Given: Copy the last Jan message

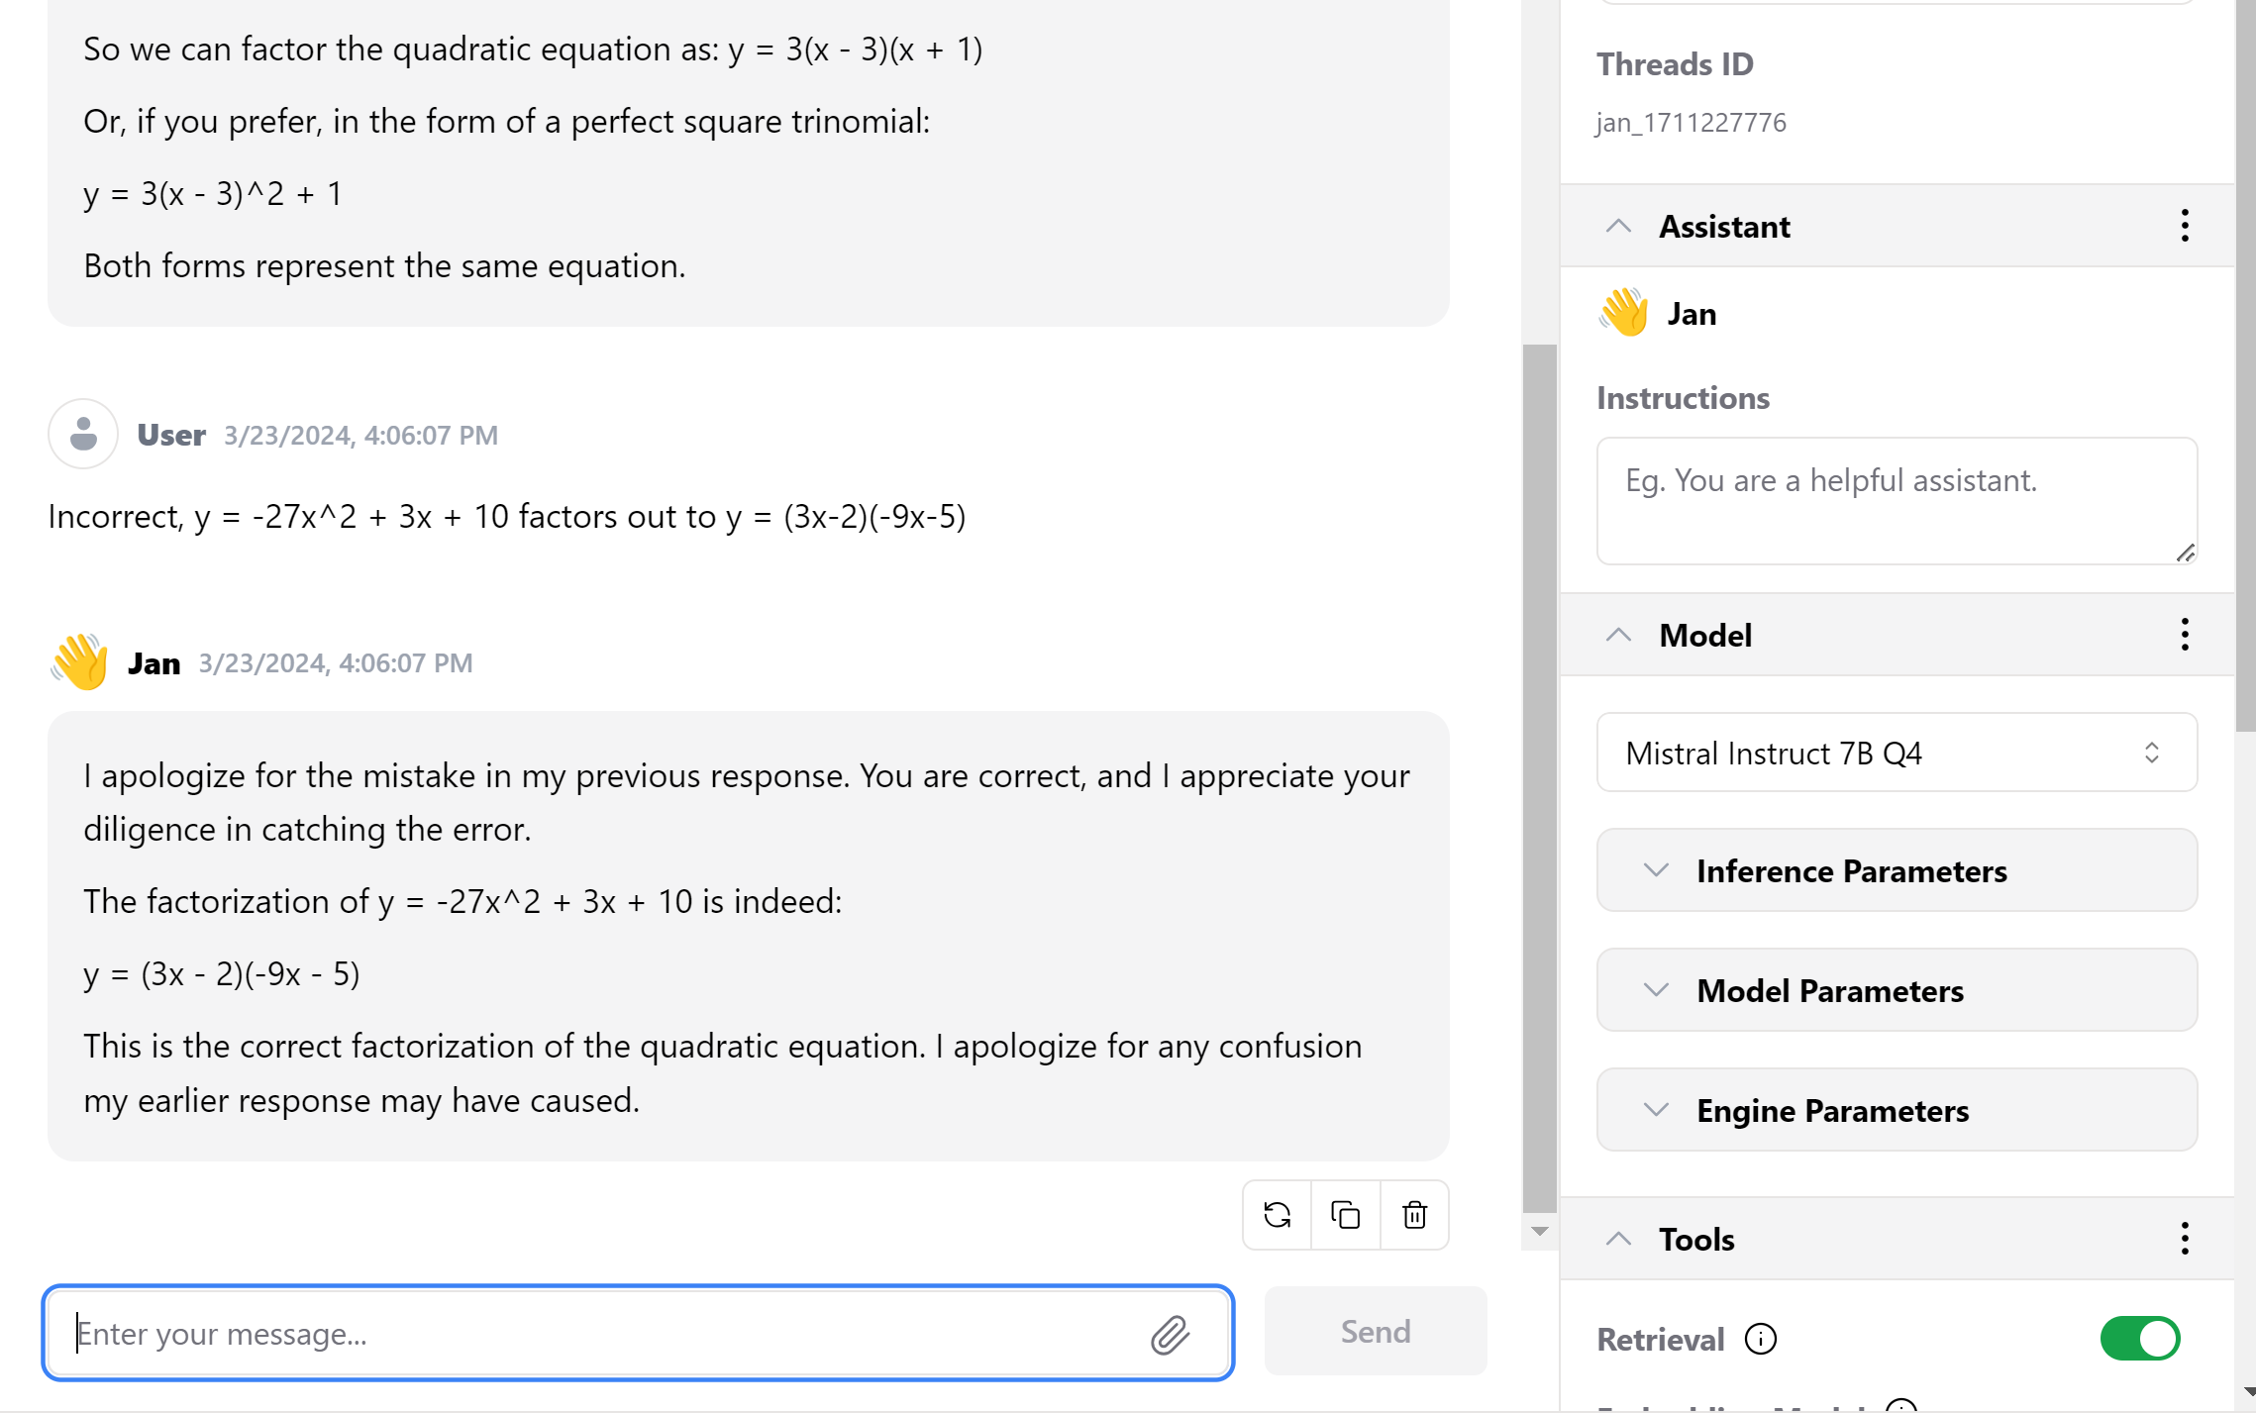Looking at the screenshot, I should pos(1345,1214).
